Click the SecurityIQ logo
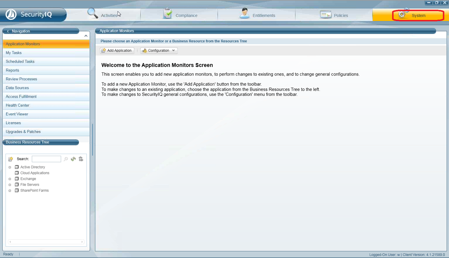449x258 pixels. coord(33,15)
